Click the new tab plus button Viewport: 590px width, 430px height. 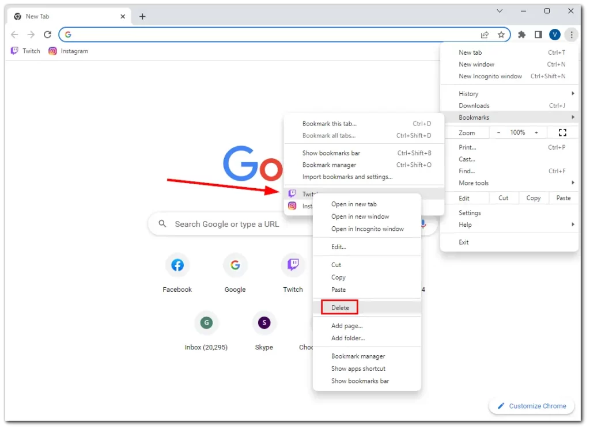coord(142,16)
